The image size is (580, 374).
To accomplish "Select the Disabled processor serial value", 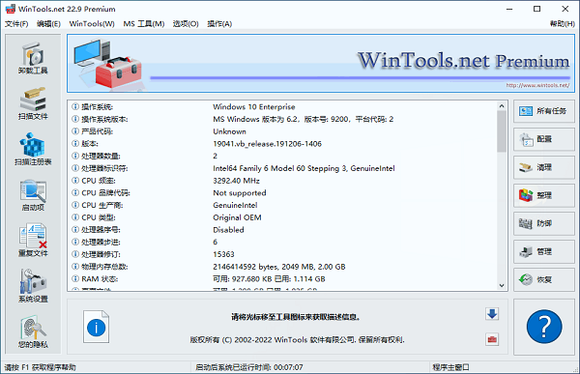I will point(228,230).
